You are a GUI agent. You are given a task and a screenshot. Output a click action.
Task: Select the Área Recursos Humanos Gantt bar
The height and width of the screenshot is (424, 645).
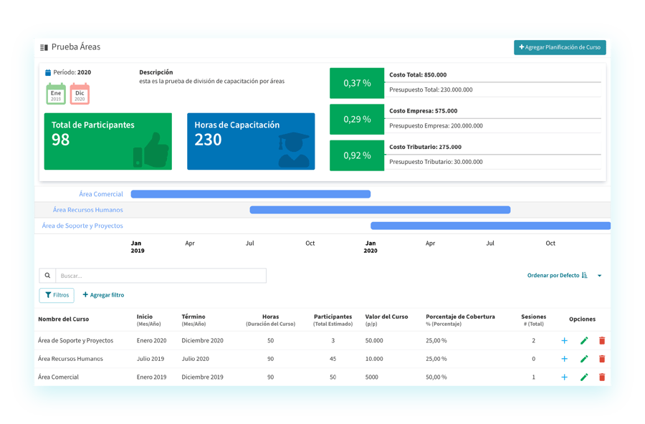point(380,210)
